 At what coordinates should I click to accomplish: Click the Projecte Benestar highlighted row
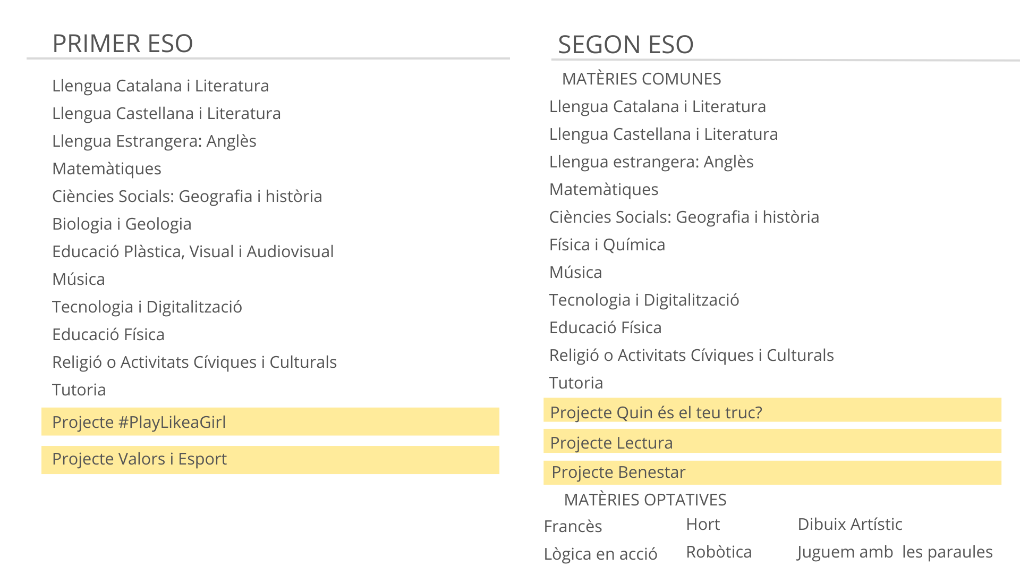click(x=772, y=472)
